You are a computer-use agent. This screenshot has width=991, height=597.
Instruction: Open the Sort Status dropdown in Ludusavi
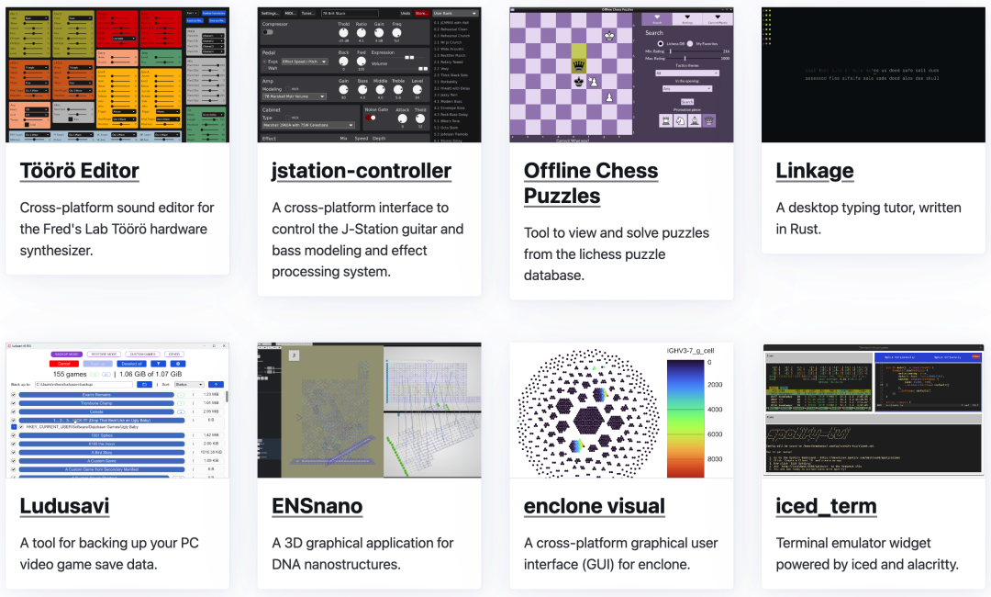pos(190,385)
